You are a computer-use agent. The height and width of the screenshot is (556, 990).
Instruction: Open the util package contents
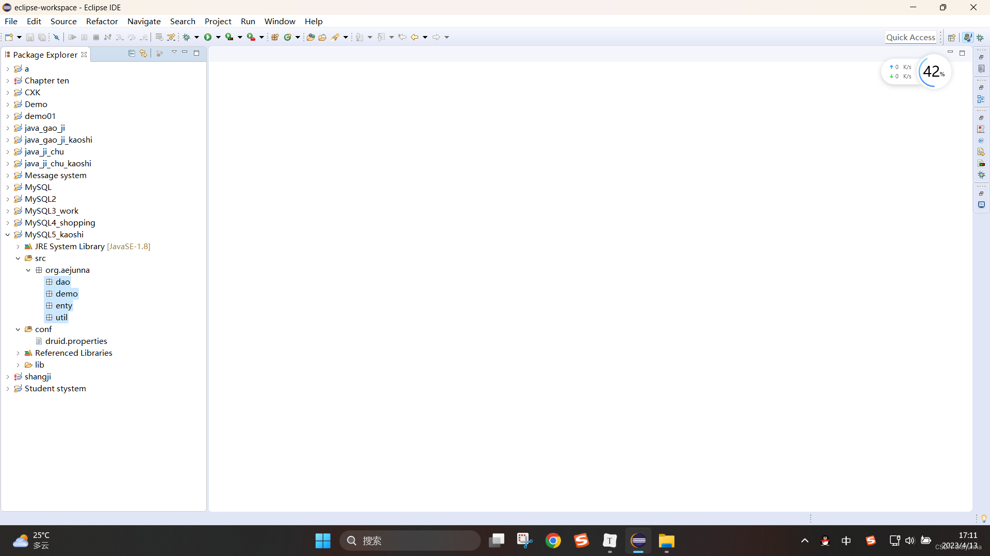49,317
